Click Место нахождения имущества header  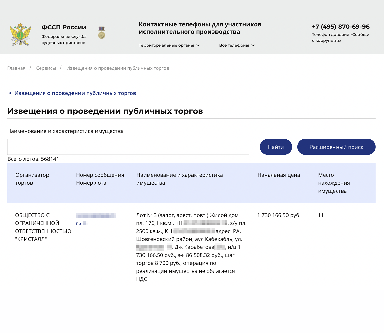pyautogui.click(x=334, y=183)
